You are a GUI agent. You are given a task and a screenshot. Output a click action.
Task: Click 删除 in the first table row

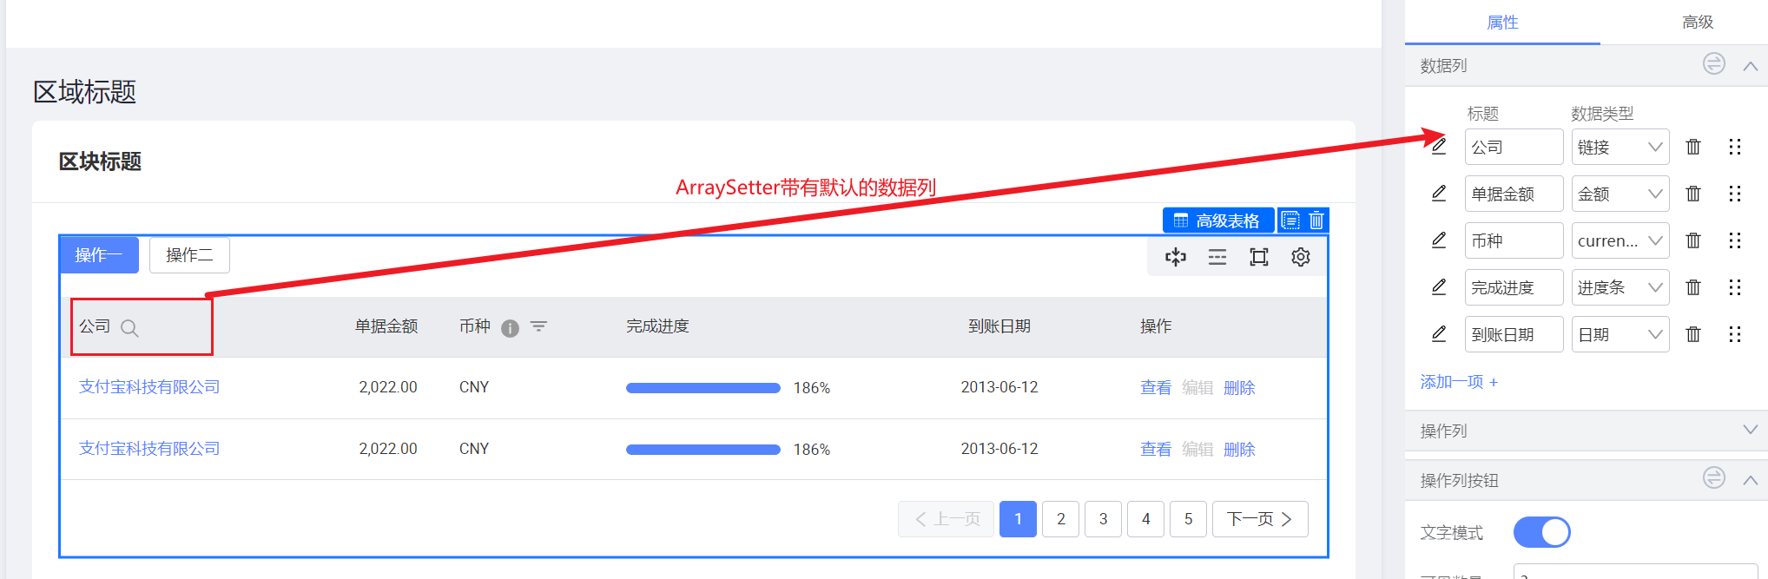[x=1239, y=388]
